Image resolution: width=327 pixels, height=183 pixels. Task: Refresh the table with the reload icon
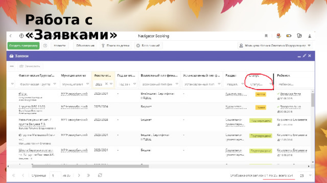(100, 175)
